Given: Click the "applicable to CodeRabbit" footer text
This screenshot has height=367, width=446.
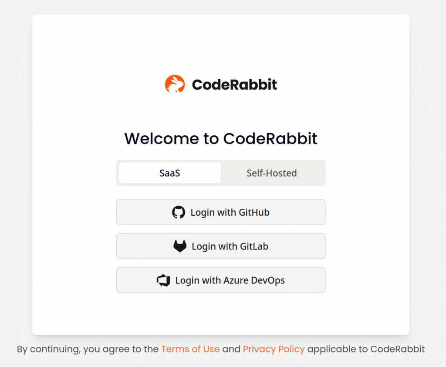Looking at the screenshot, I should (366, 349).
